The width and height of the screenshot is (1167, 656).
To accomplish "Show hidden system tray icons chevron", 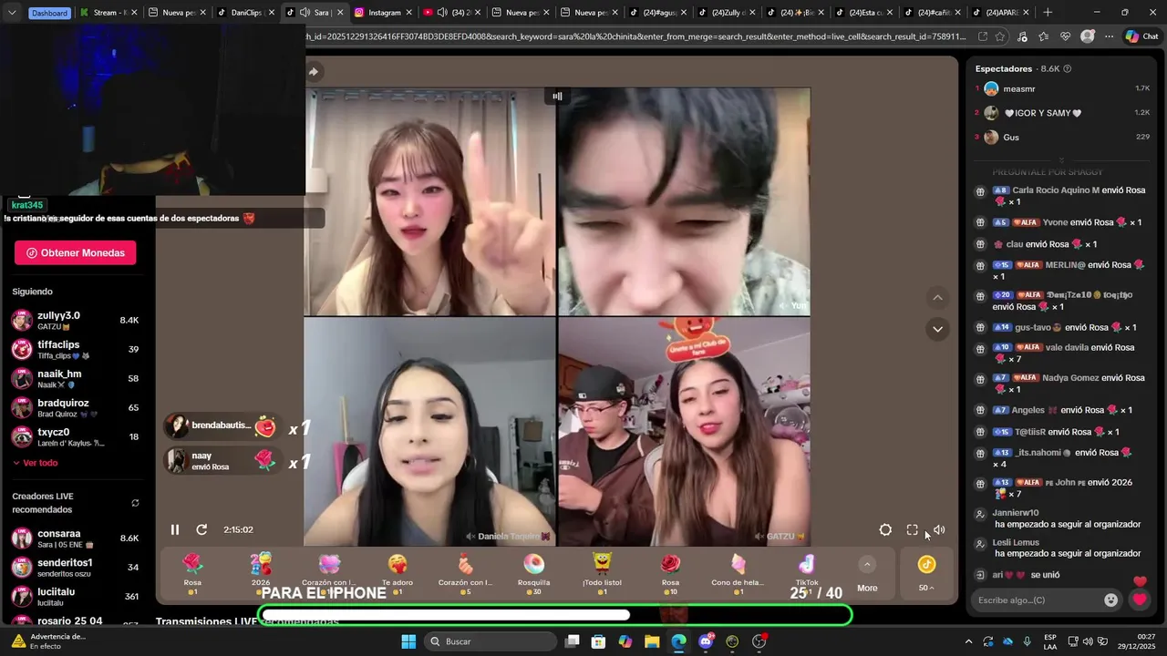I will click(x=968, y=641).
